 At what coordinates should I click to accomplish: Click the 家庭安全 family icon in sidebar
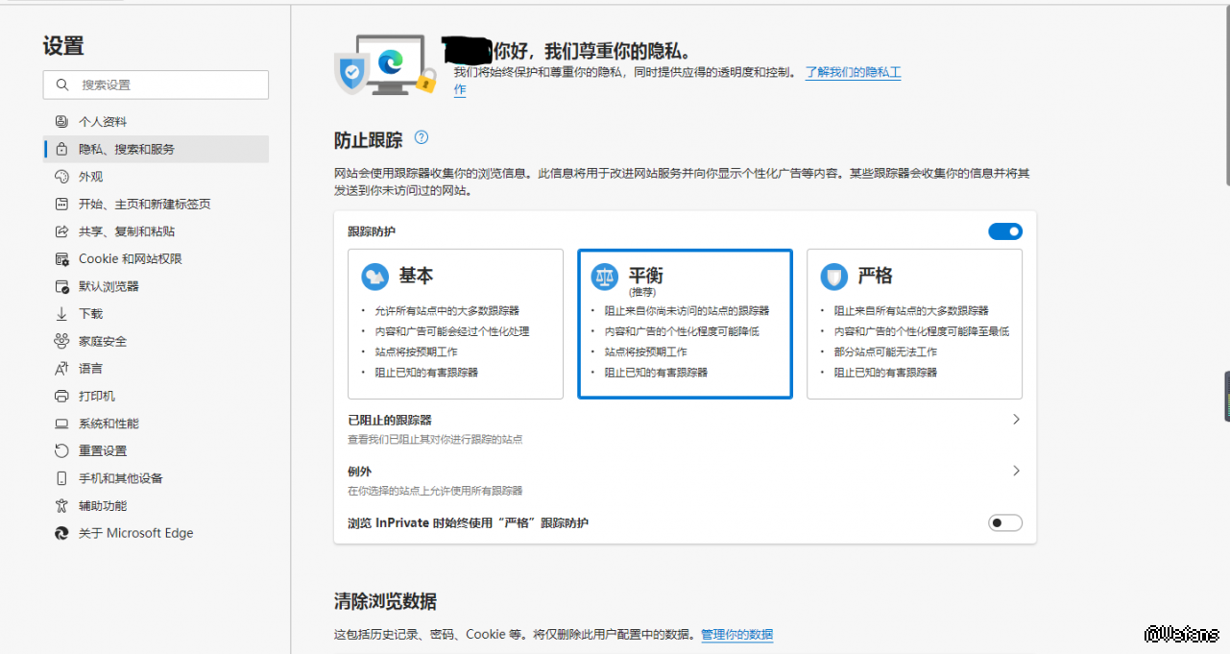click(61, 341)
